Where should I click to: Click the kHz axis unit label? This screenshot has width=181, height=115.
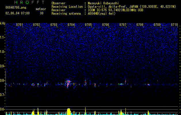pos(3,23)
